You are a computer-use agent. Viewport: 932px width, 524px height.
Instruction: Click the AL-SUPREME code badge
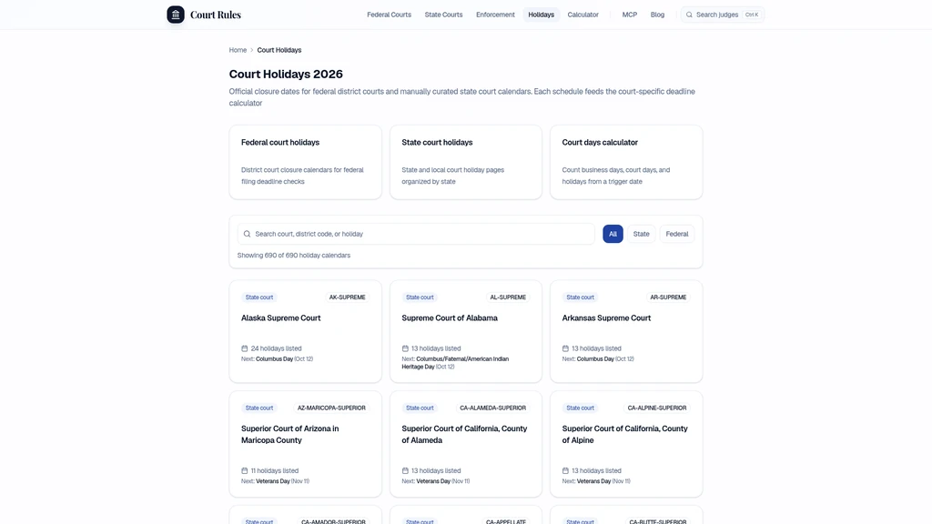coord(508,297)
